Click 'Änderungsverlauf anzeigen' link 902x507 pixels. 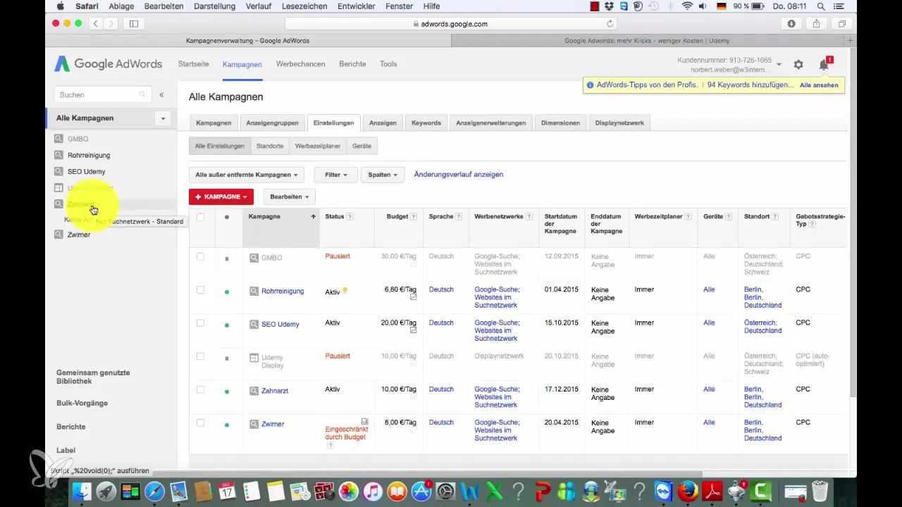pyautogui.click(x=459, y=174)
